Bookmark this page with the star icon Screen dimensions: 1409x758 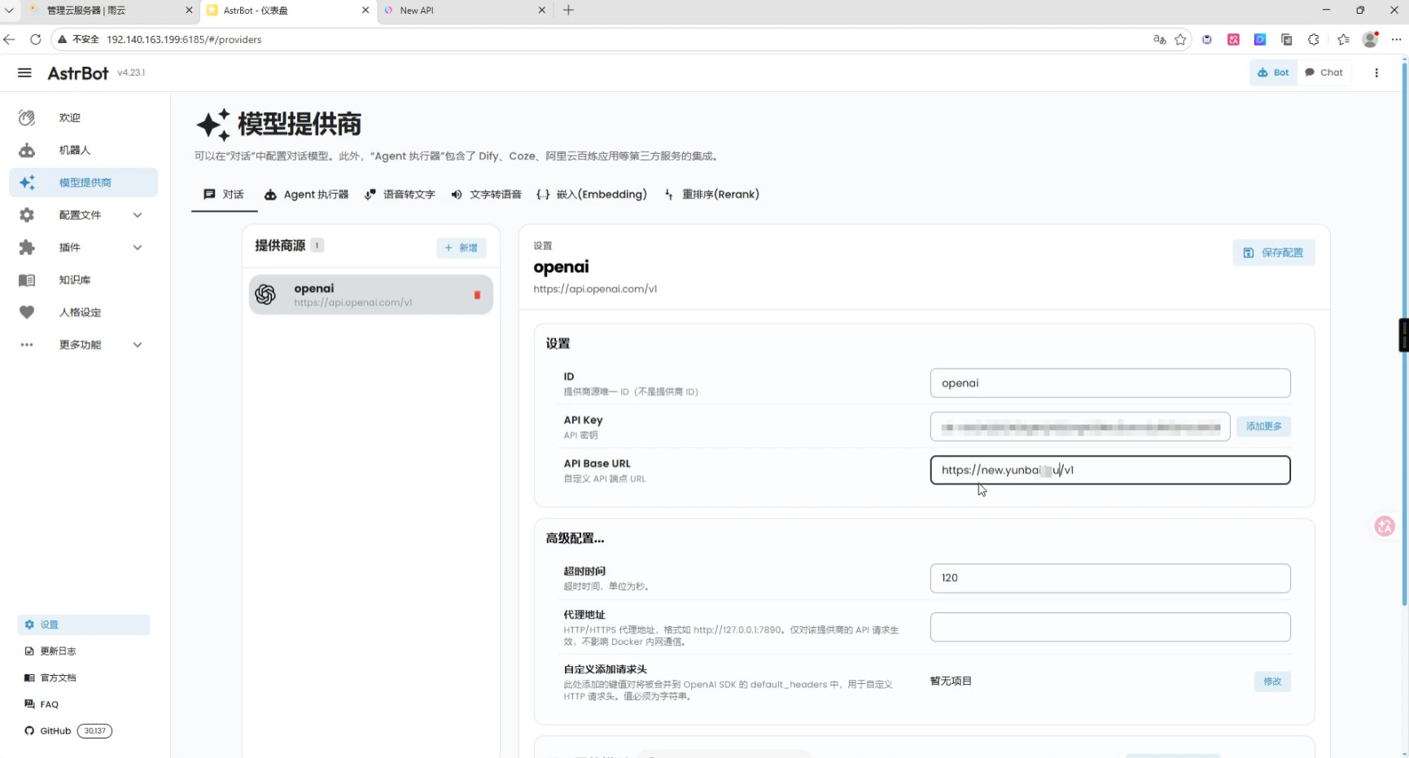(x=1180, y=40)
